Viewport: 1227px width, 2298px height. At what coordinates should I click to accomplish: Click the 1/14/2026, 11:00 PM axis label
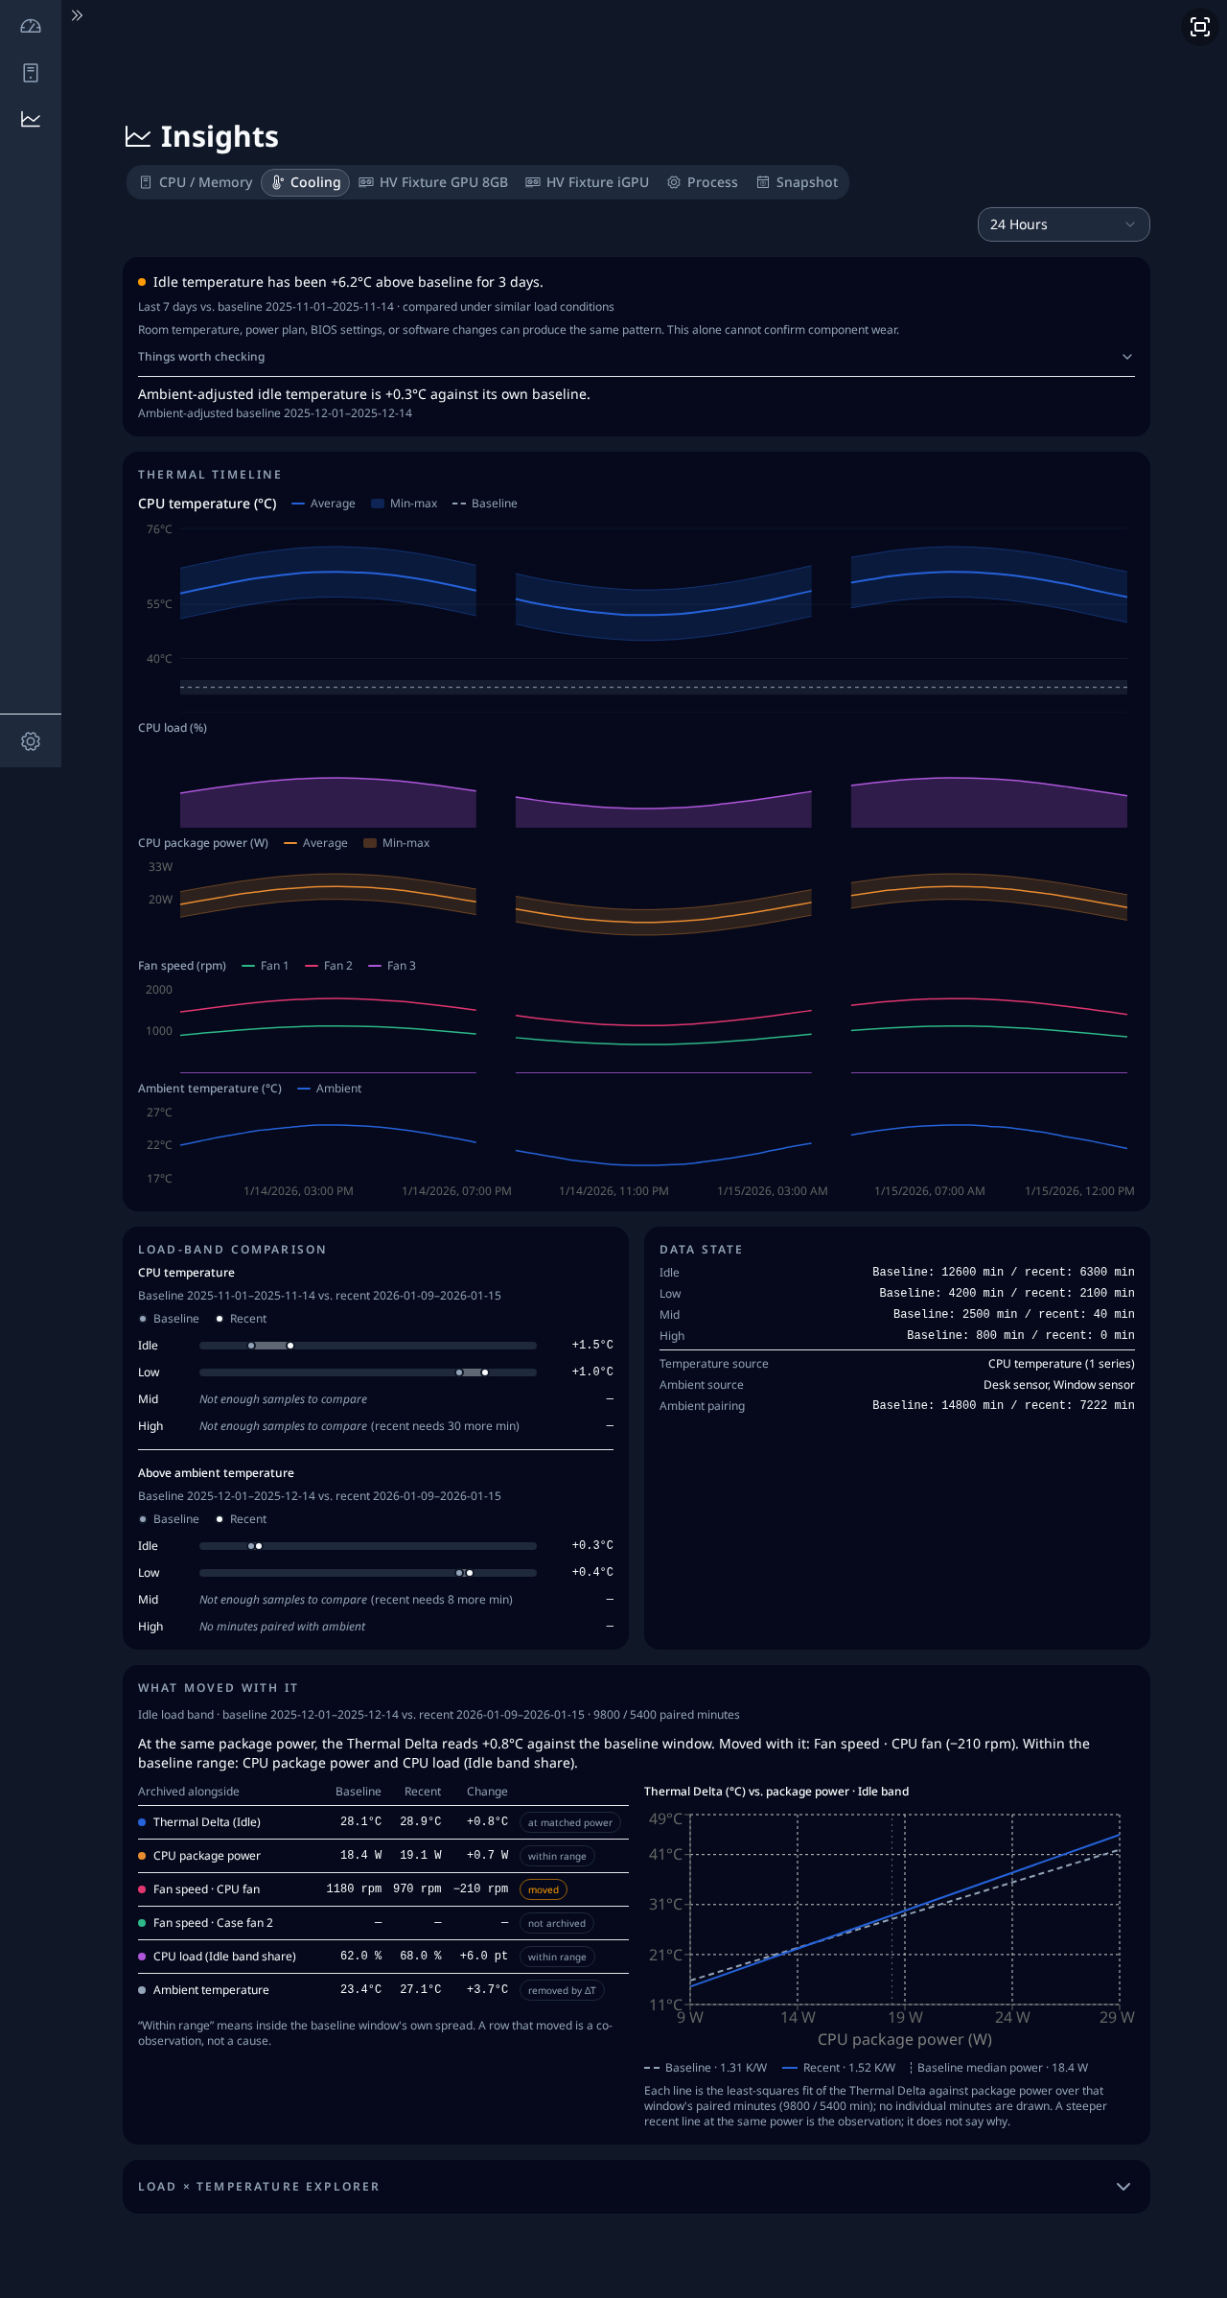tap(613, 1191)
